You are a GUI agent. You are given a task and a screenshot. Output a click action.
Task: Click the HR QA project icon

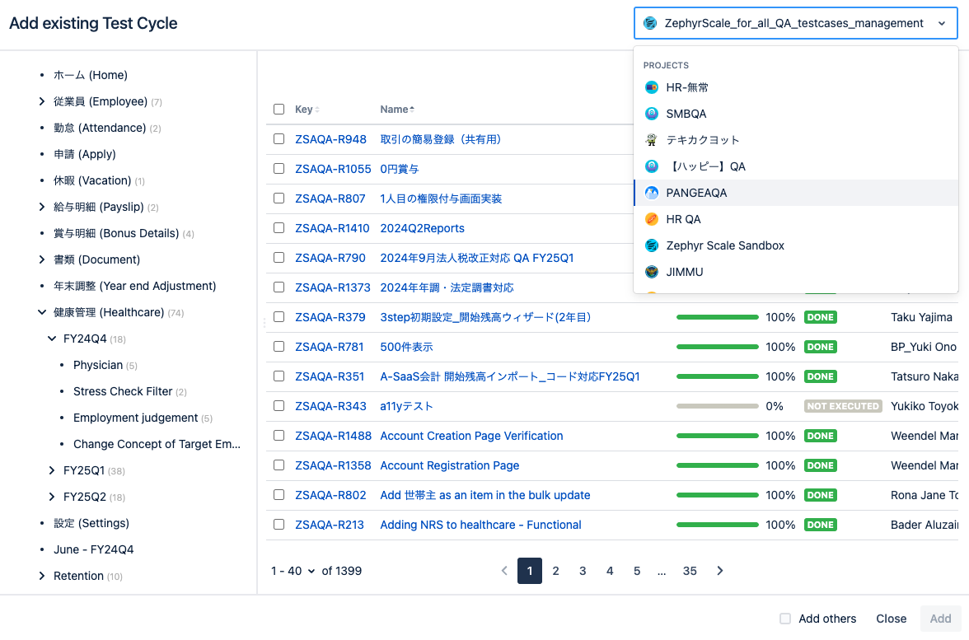point(651,219)
